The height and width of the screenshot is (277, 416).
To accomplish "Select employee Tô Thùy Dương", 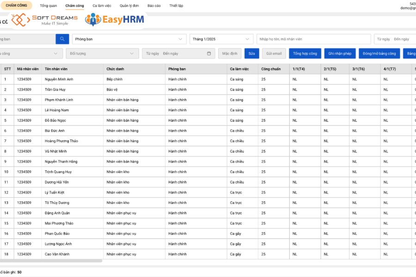I will 57,203.
